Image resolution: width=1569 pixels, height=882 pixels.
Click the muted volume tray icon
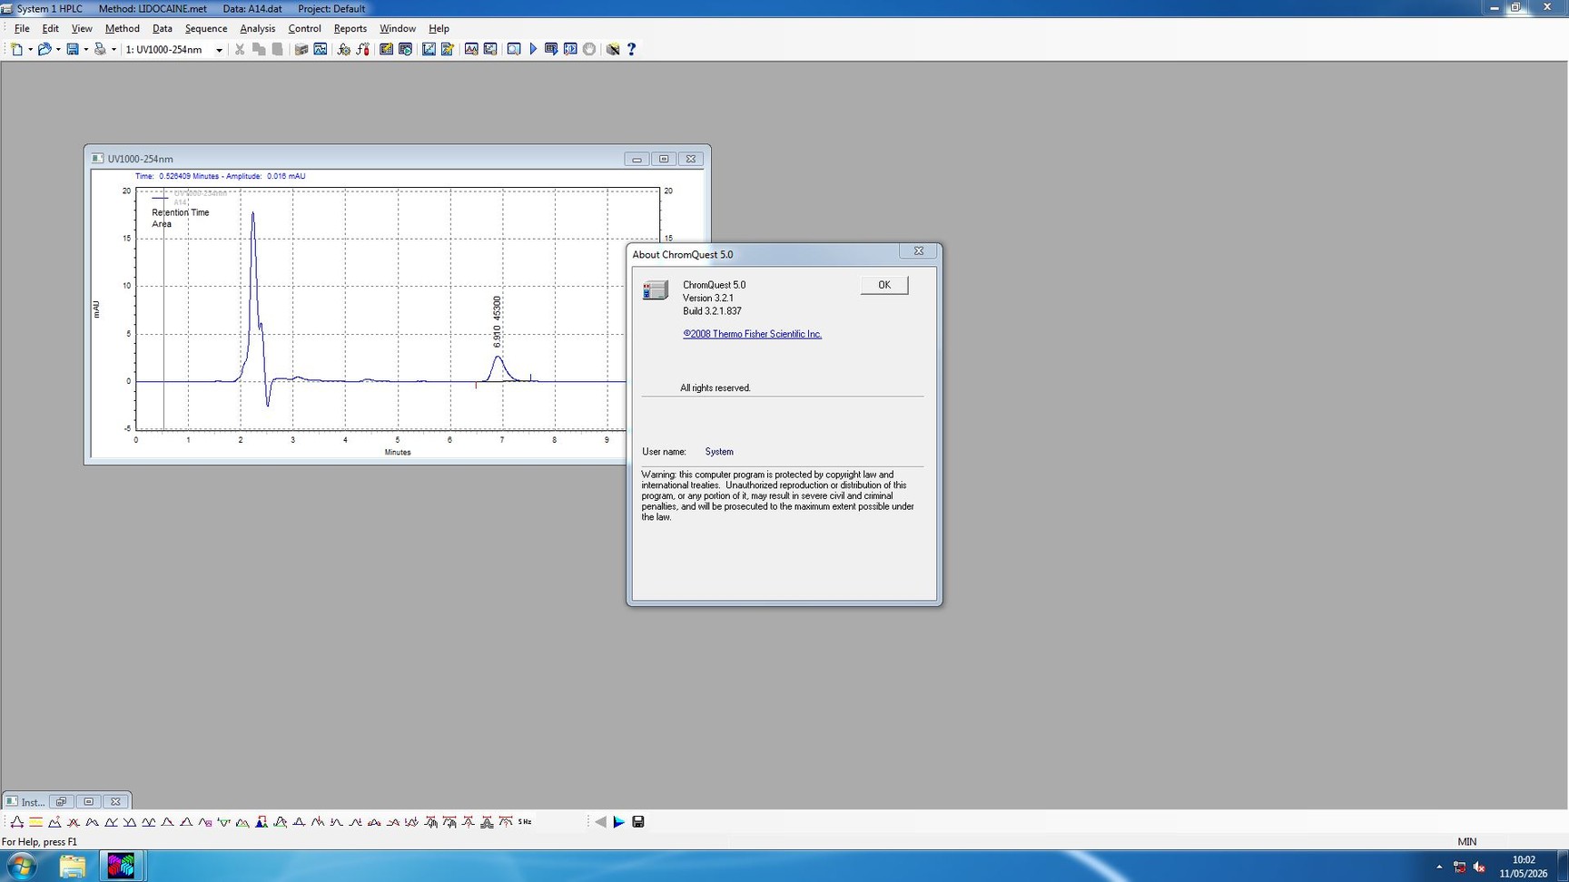click(1479, 867)
